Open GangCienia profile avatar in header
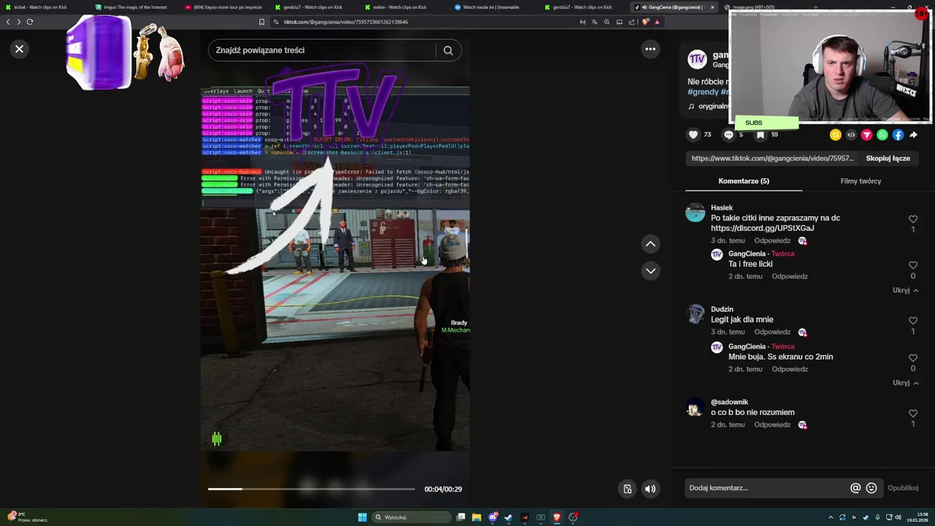Screen dimensions: 935x526 [x=698, y=59]
